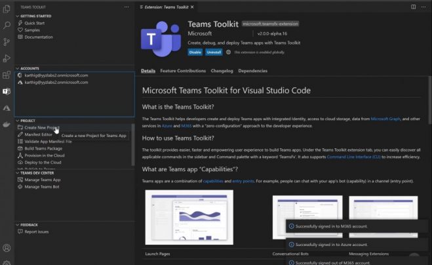Switch to the Details tab
The image size is (432, 265).
click(148, 71)
